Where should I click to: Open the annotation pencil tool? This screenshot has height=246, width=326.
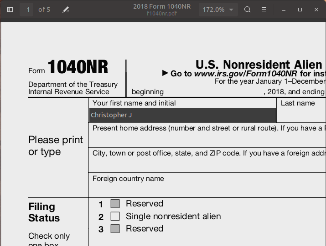[66, 10]
